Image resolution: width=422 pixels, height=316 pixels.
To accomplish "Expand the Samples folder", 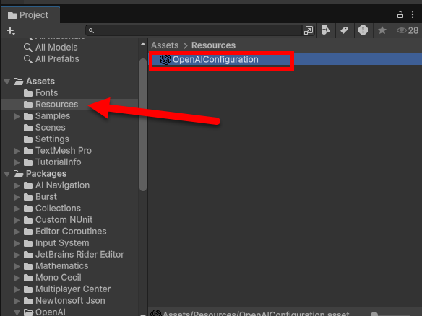I will [x=17, y=116].
